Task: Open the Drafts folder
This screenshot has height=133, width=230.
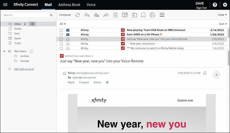Action: click(x=18, y=29)
